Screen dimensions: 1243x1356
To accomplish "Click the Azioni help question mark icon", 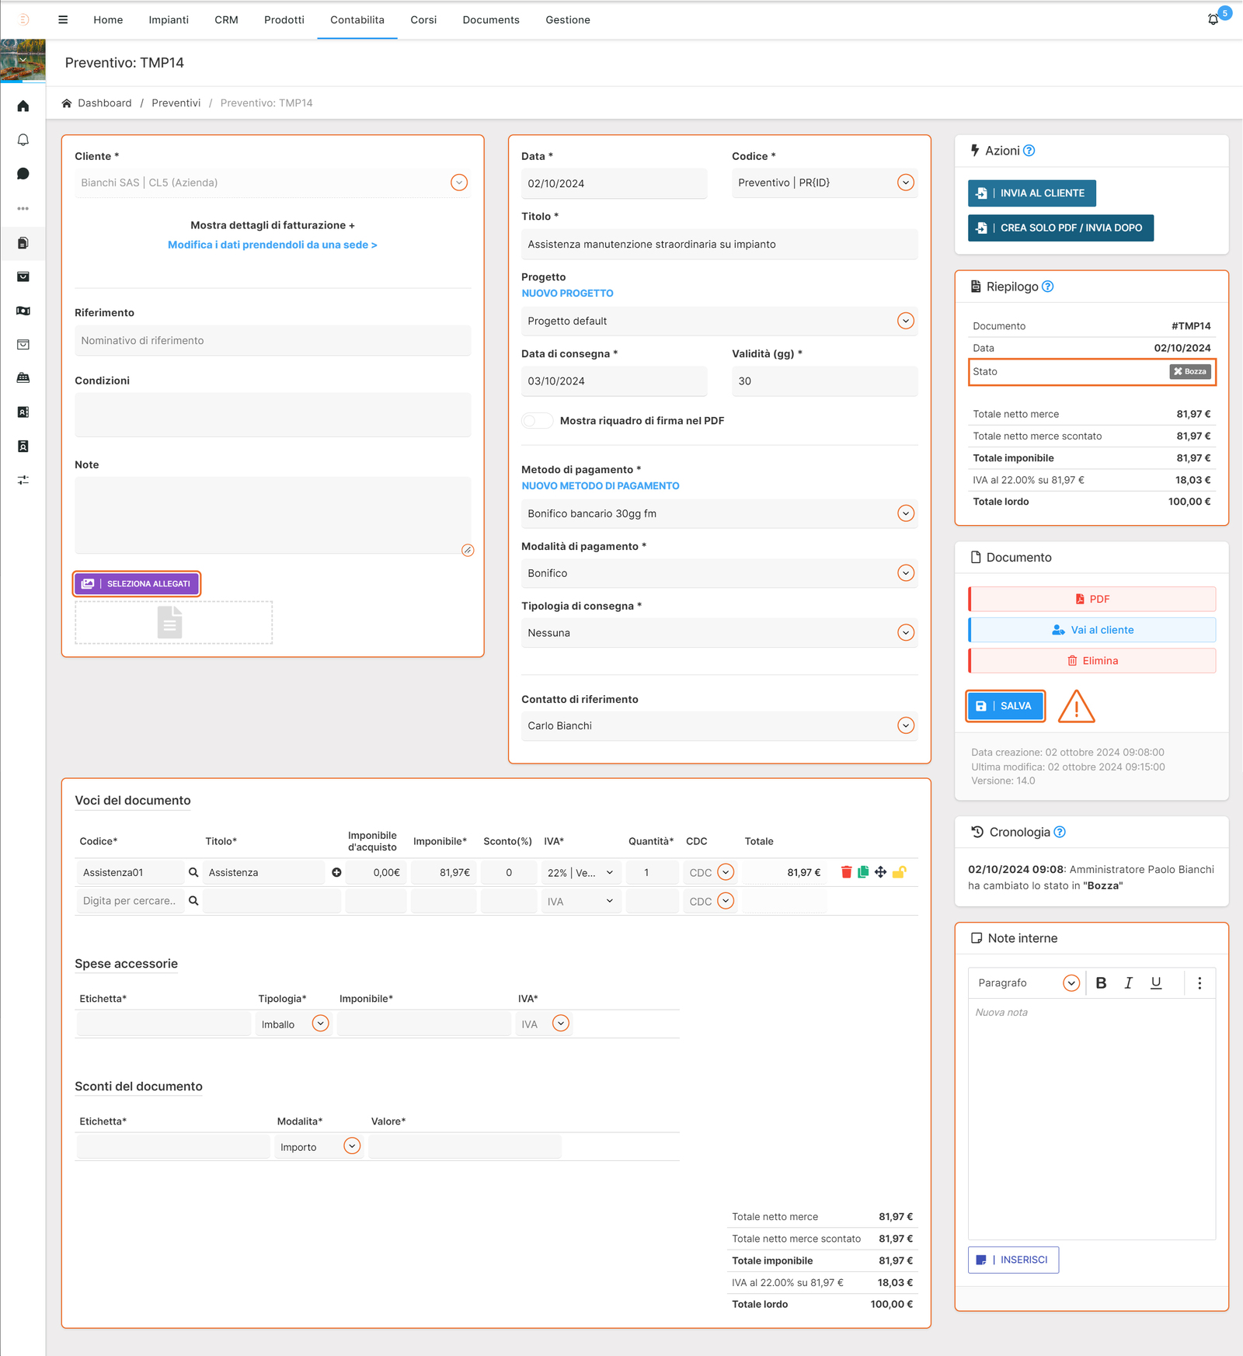I will 1029,151.
